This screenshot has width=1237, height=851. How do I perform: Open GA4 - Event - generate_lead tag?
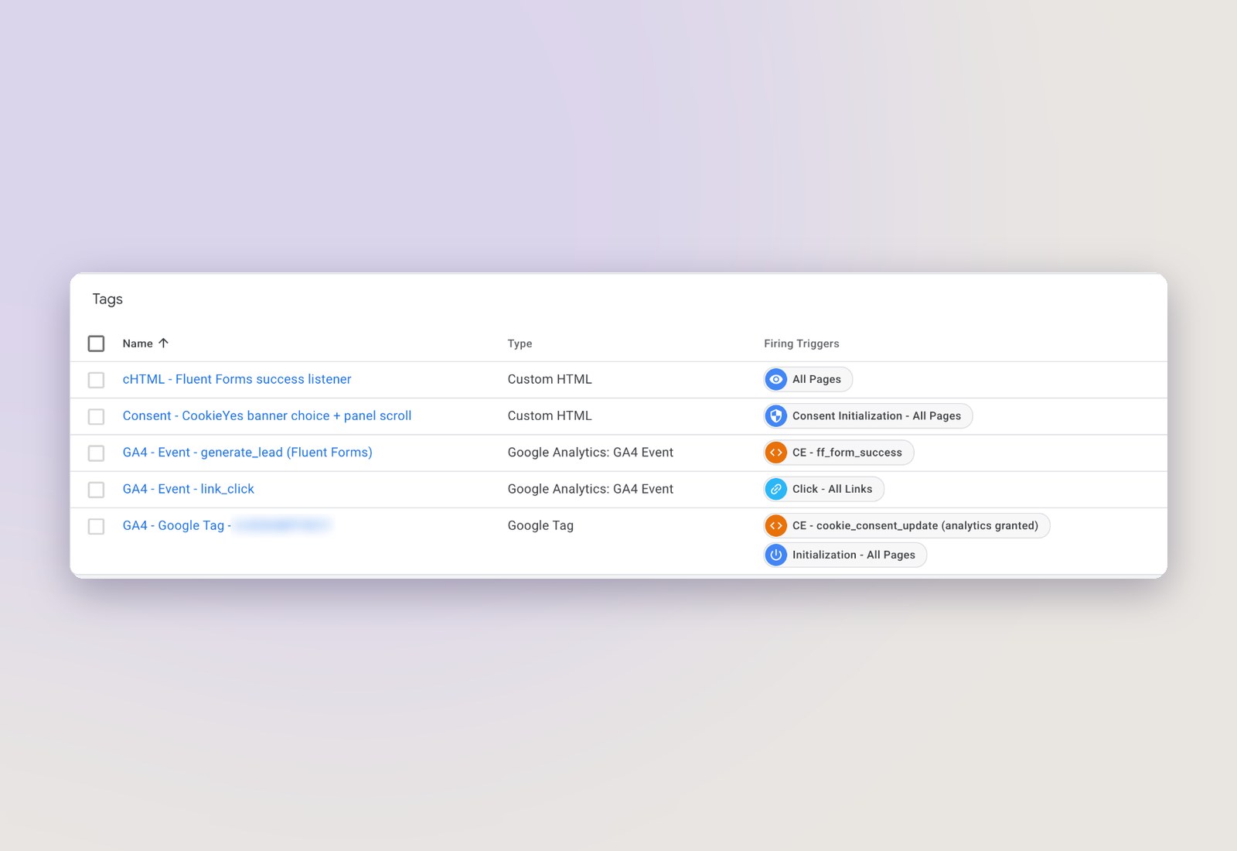pos(247,452)
